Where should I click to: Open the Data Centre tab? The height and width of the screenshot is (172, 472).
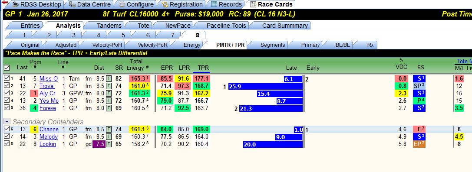point(89,4)
